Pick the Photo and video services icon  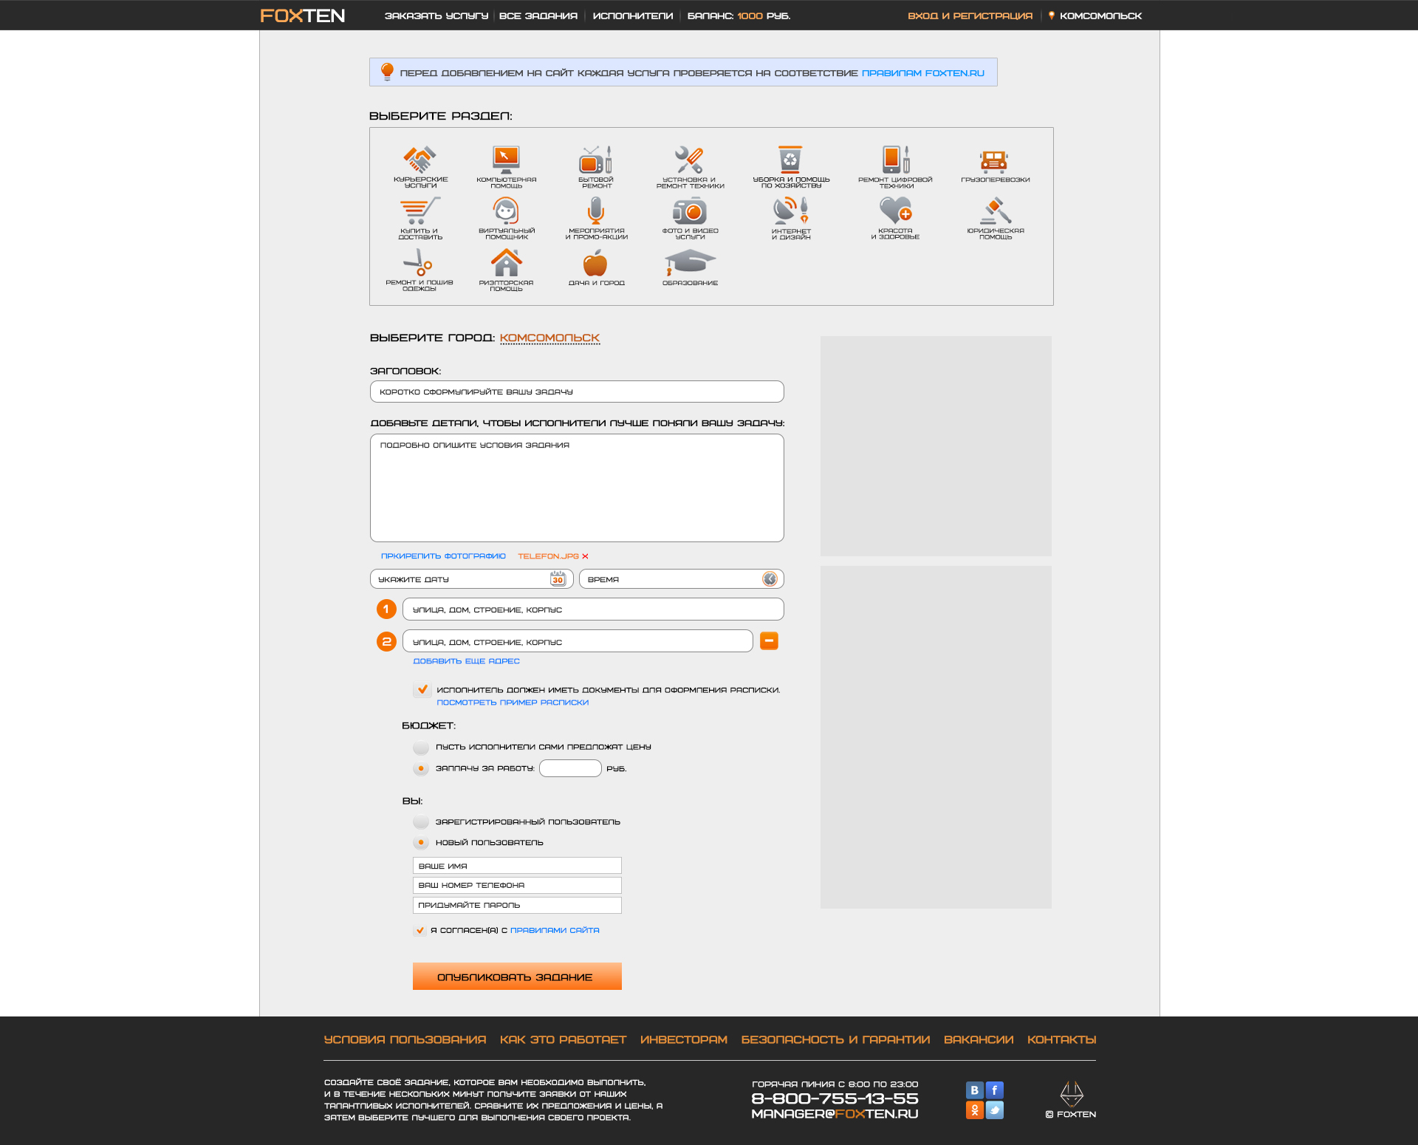(690, 211)
